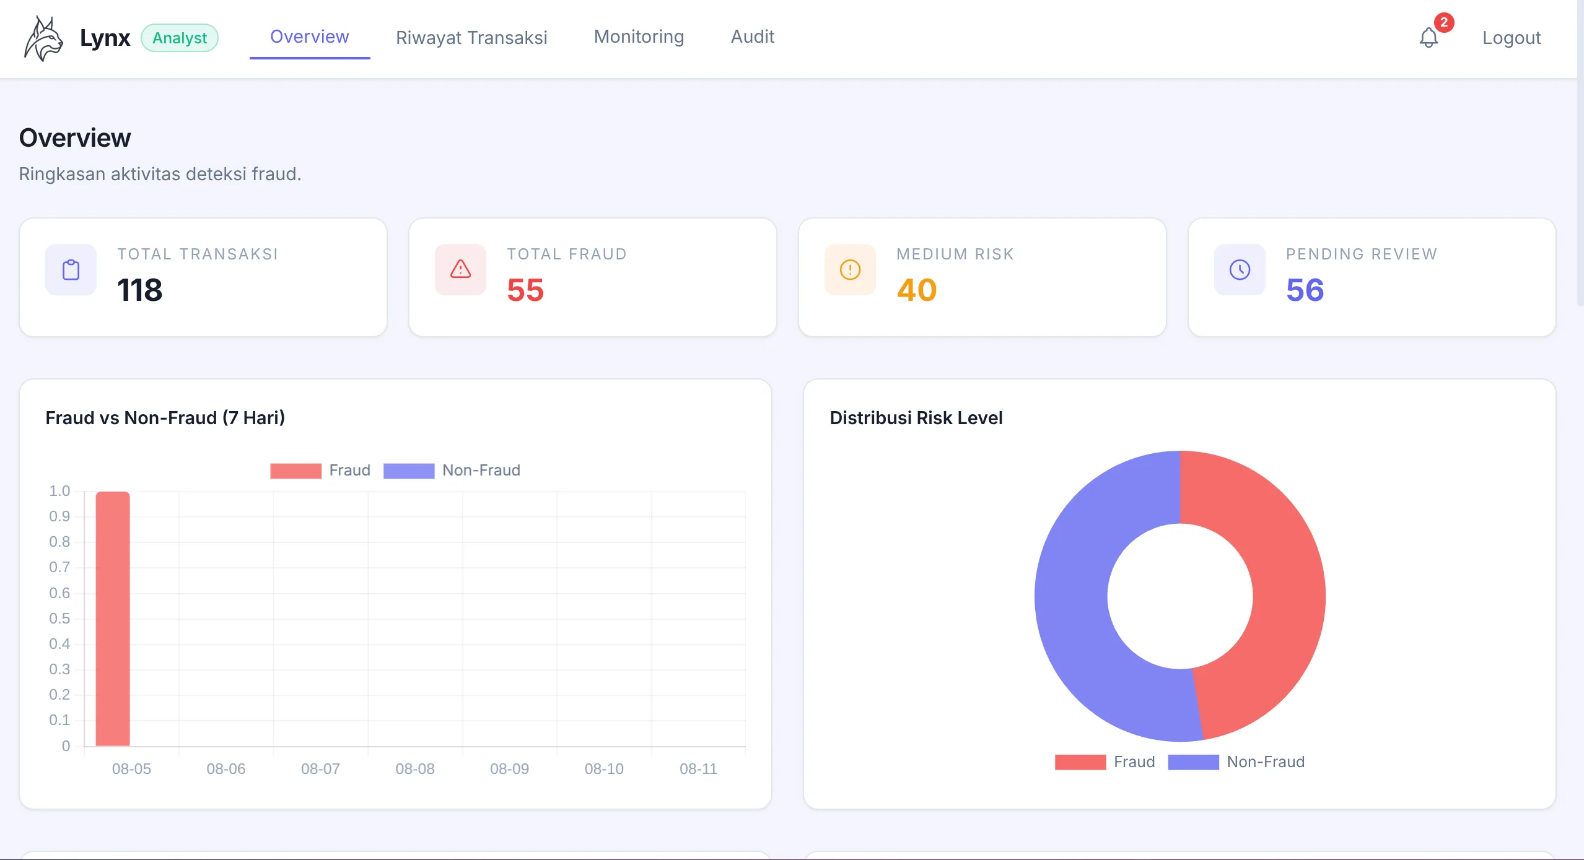Image resolution: width=1584 pixels, height=860 pixels.
Task: Click the Logout link
Action: click(x=1512, y=38)
